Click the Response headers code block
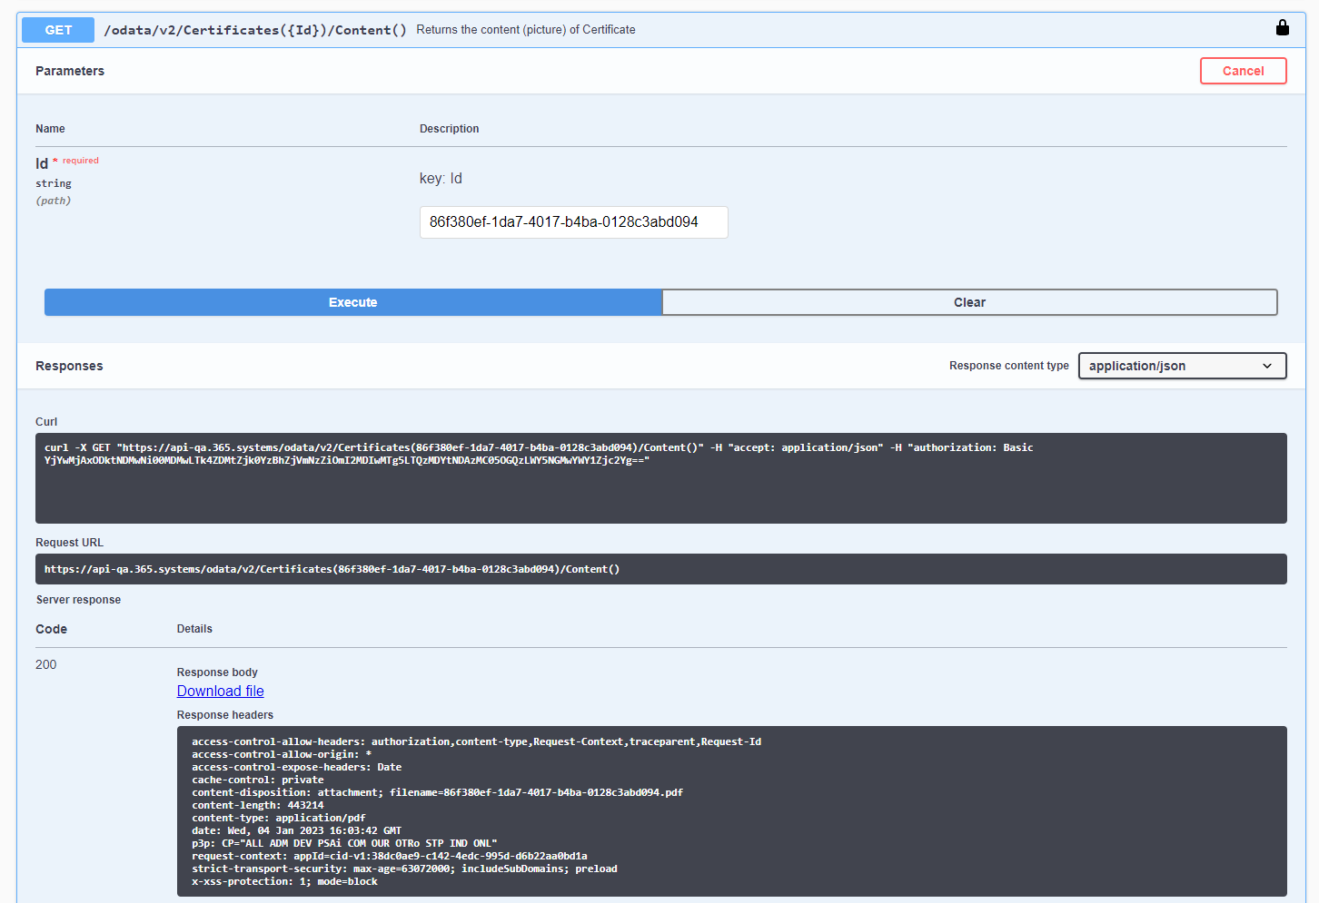 click(731, 811)
